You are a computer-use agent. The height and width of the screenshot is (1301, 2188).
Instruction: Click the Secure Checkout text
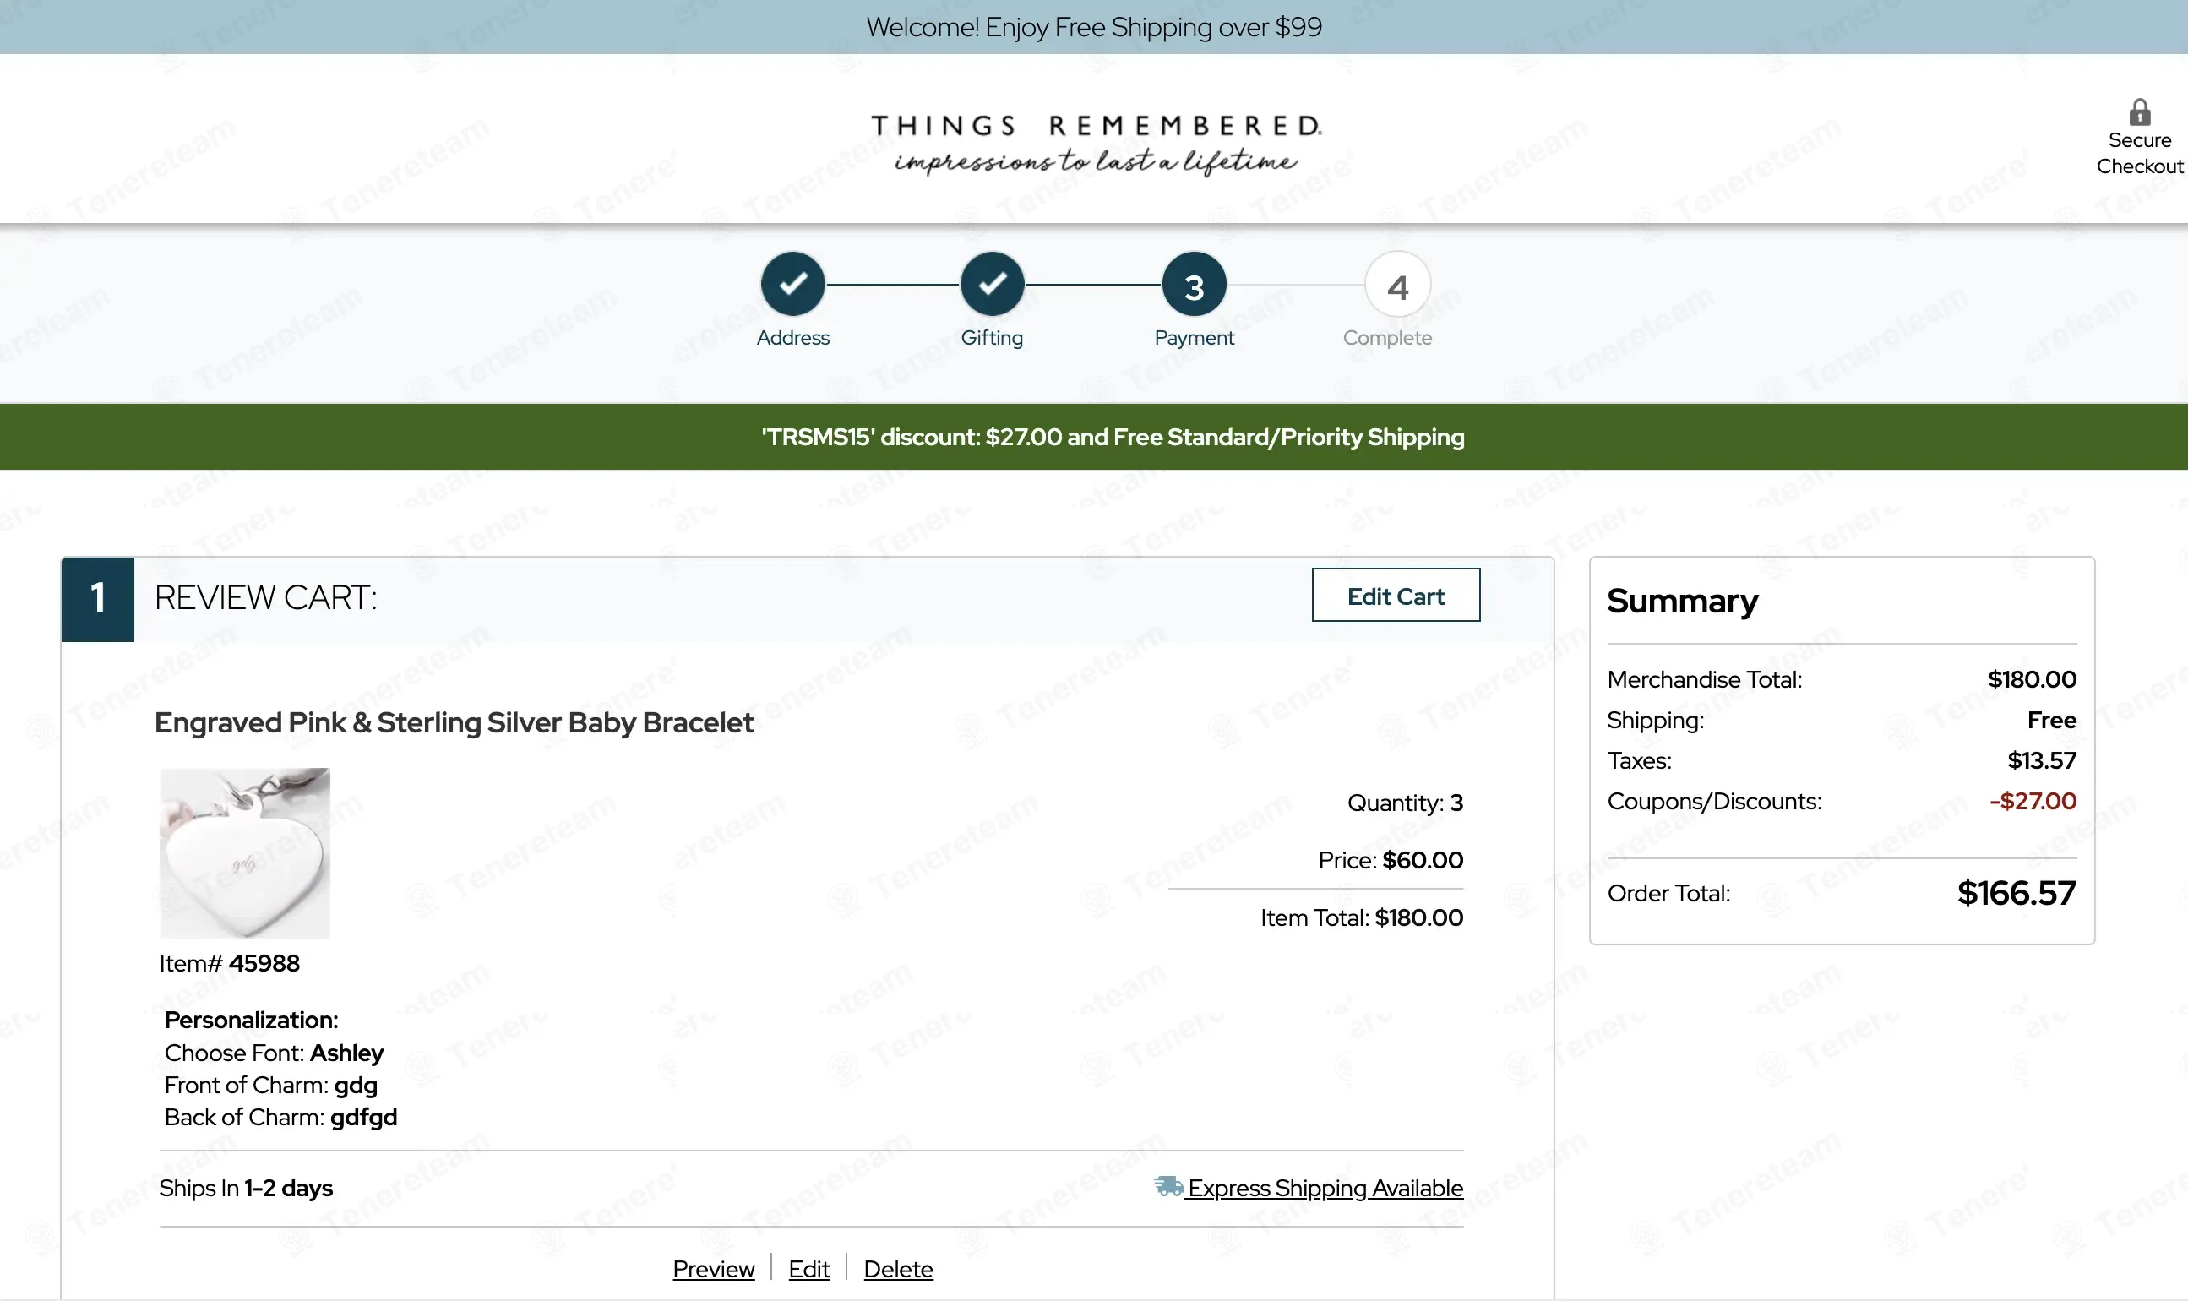2140,154
